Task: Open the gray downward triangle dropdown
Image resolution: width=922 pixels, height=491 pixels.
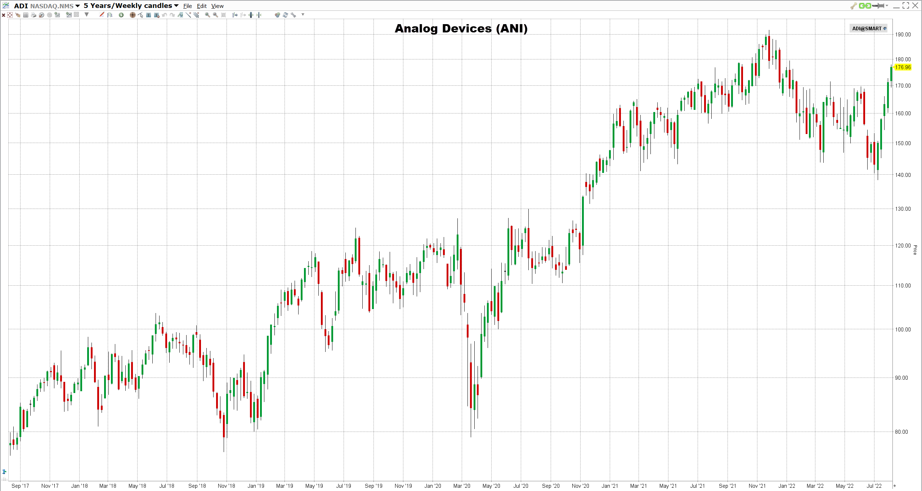Action: pos(86,14)
